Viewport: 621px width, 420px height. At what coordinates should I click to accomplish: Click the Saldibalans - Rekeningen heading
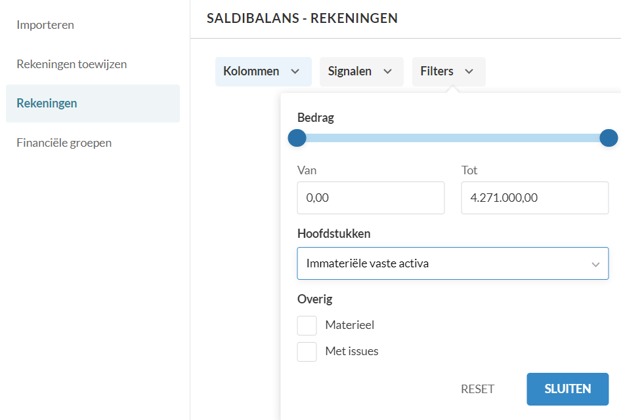(x=302, y=18)
